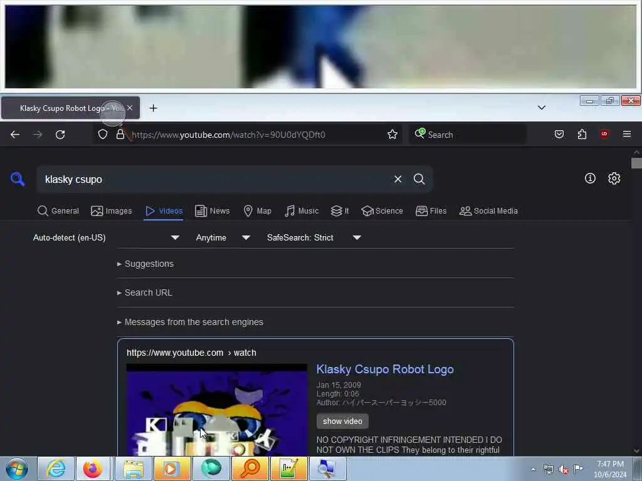
Task: Open the Firefox application menu
Action: point(627,134)
